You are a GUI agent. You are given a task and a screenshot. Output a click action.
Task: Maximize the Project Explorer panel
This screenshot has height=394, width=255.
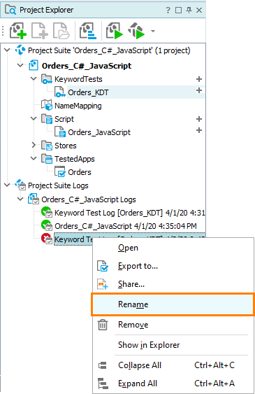[x=179, y=10]
